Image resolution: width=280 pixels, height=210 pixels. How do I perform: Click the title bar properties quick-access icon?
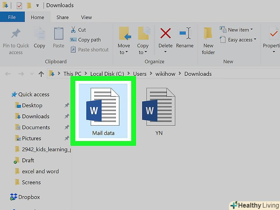coord(19,5)
